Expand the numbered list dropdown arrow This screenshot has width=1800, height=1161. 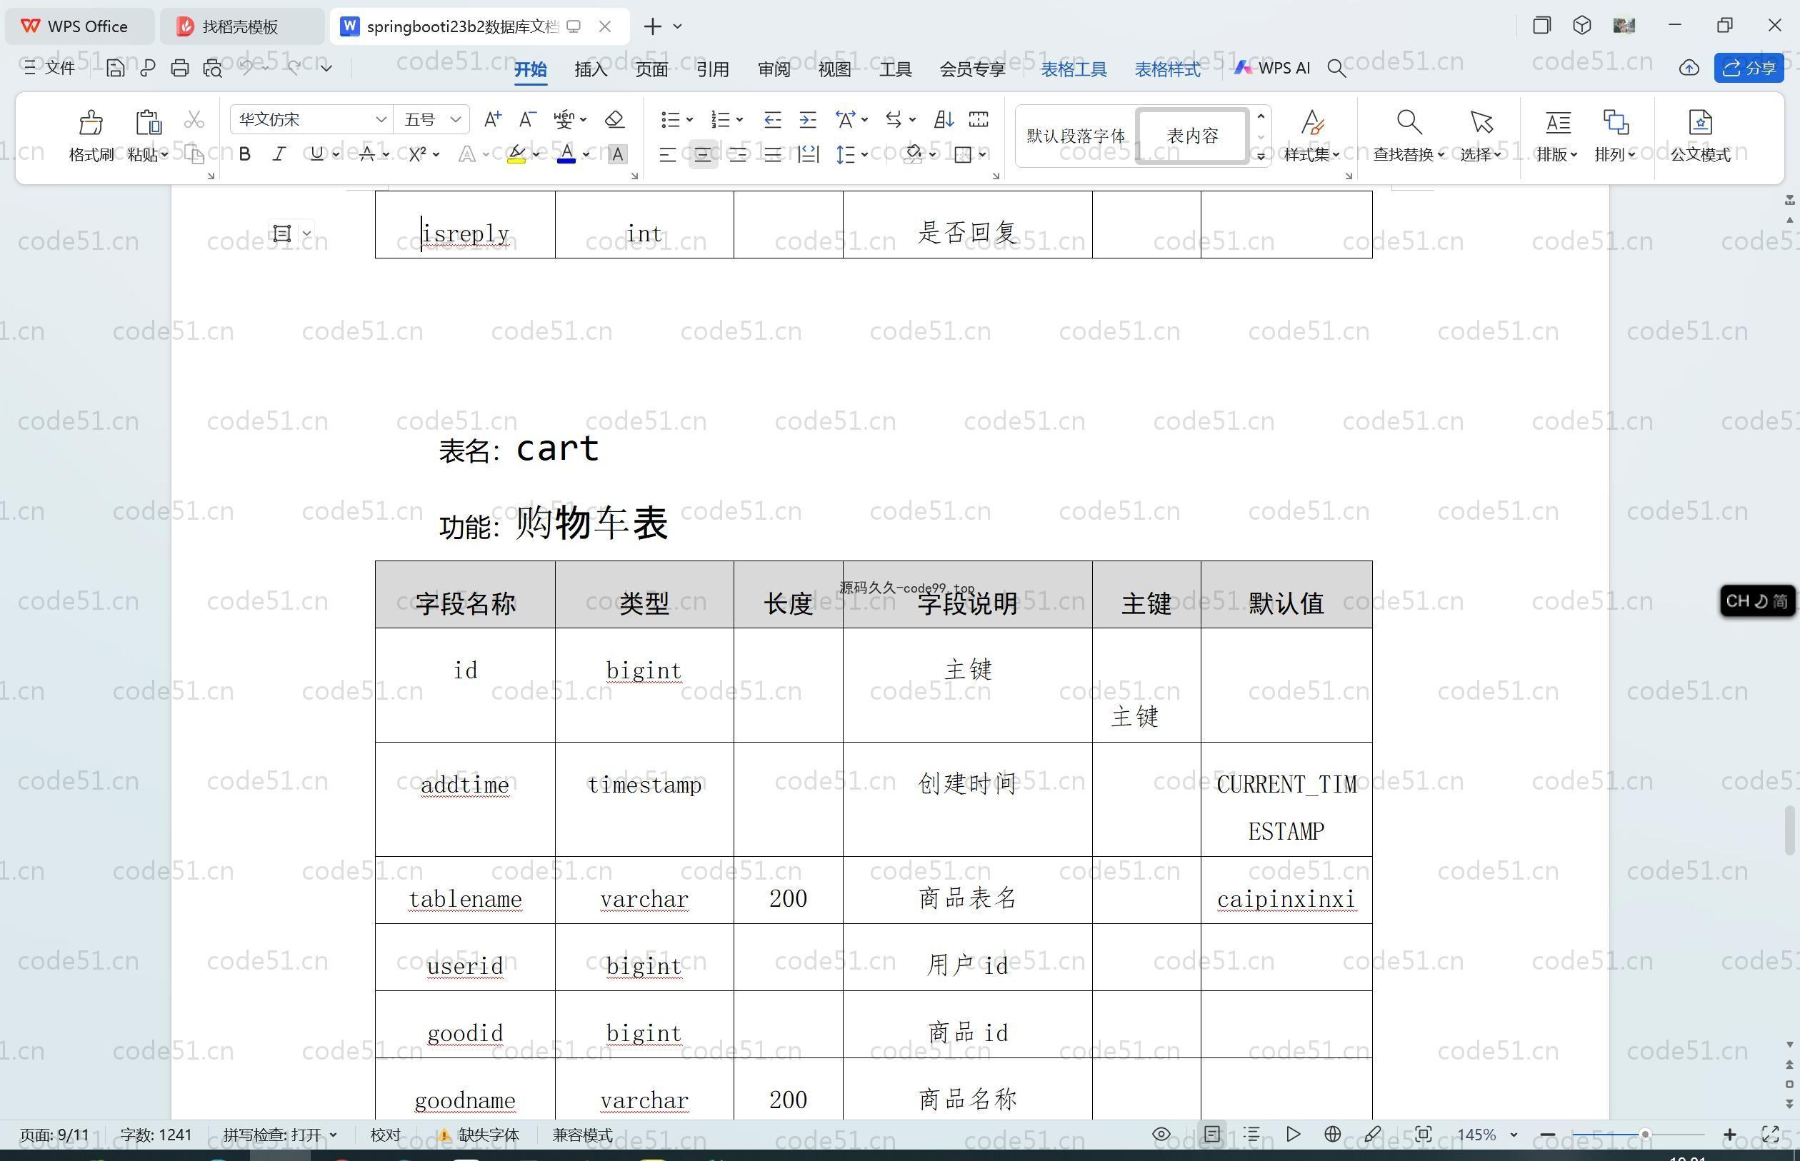pos(740,119)
